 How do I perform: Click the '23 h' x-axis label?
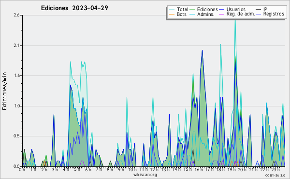click(x=276, y=170)
